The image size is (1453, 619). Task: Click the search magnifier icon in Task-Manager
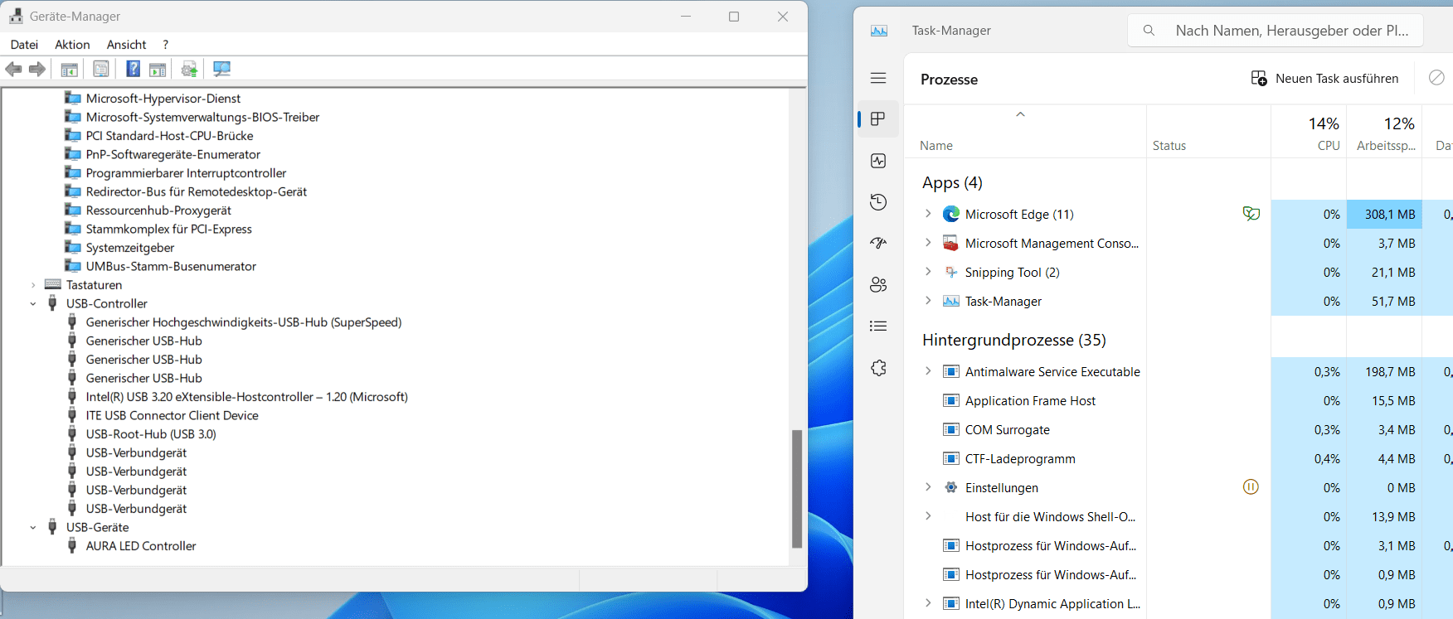tap(1149, 31)
